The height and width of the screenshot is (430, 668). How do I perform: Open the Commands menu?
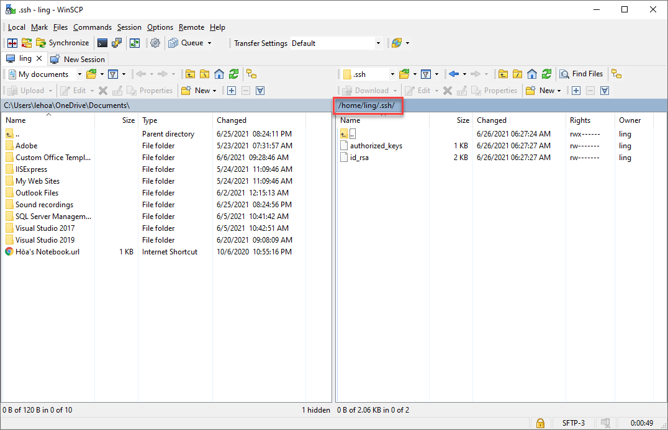tap(93, 27)
